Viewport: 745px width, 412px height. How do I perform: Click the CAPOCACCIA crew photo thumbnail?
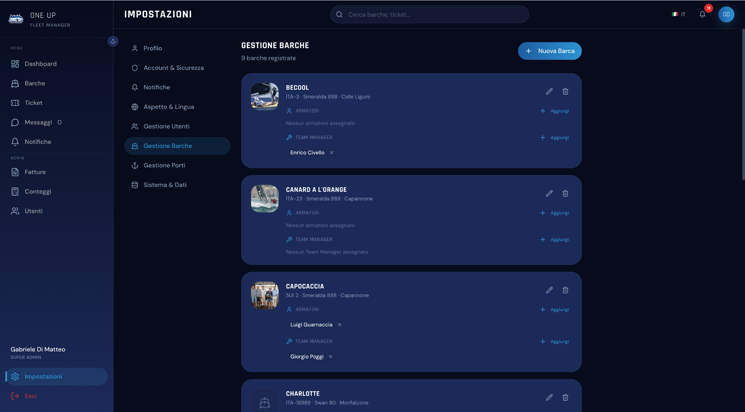point(265,295)
